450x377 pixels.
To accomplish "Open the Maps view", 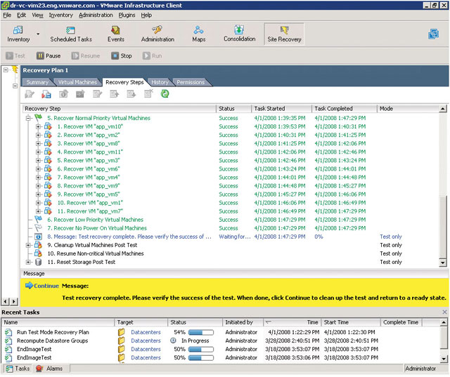I will tap(198, 34).
